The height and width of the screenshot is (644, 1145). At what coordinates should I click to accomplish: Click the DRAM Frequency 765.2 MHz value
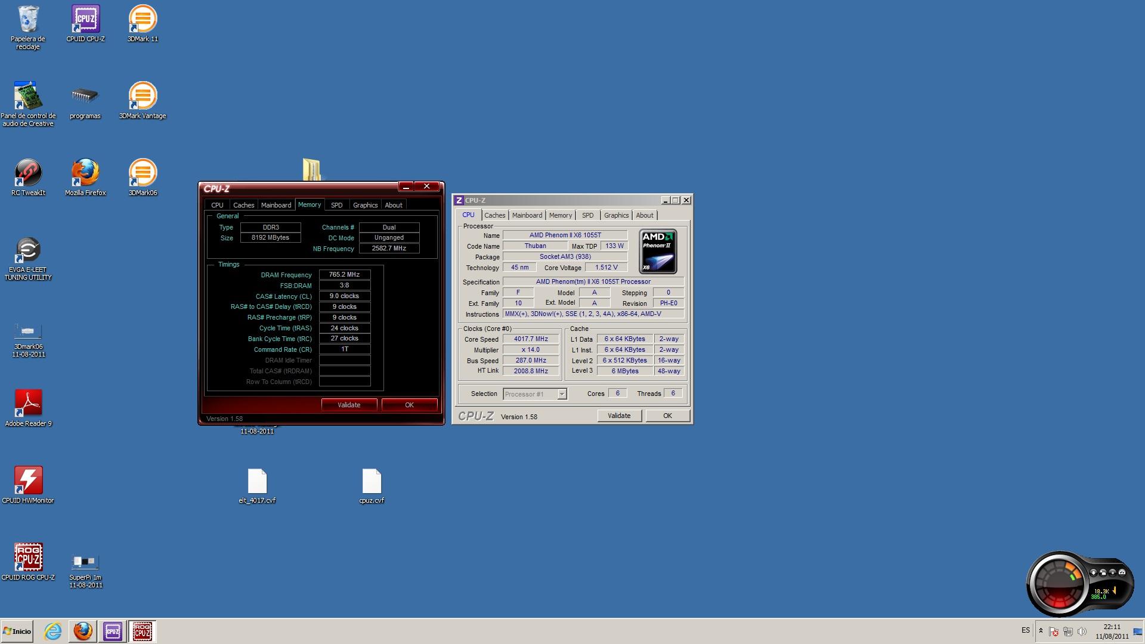345,275
